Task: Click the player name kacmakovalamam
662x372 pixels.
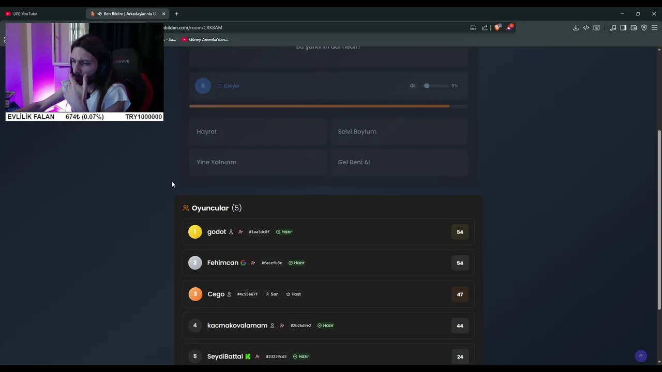Action: (237, 326)
